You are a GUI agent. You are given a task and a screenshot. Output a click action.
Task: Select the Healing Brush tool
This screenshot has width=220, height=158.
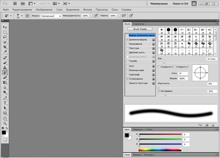[5, 58]
